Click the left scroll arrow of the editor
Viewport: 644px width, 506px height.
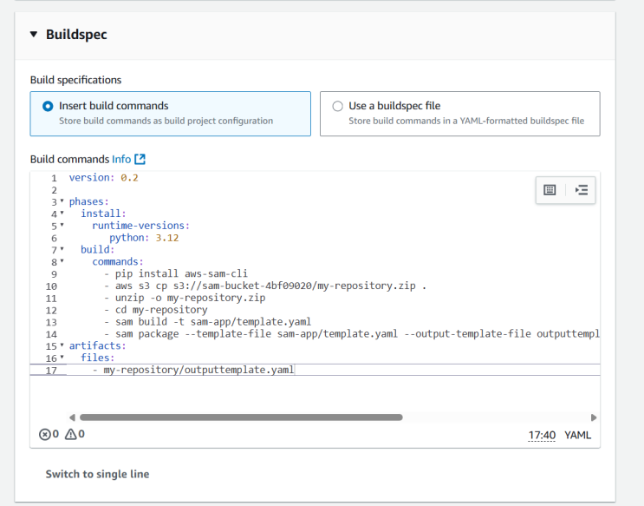[x=72, y=417]
